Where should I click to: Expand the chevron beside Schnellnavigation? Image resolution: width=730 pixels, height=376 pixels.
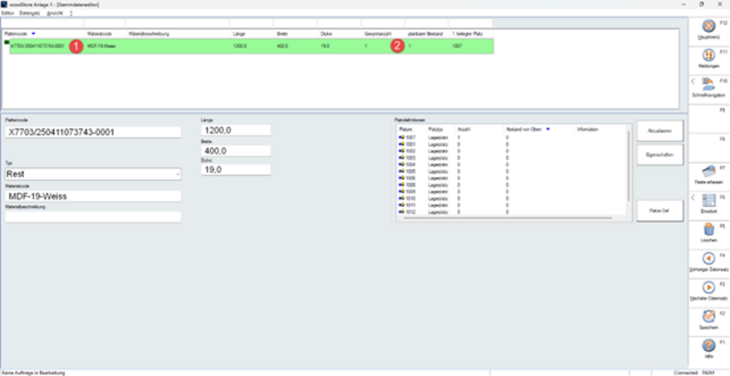[693, 81]
